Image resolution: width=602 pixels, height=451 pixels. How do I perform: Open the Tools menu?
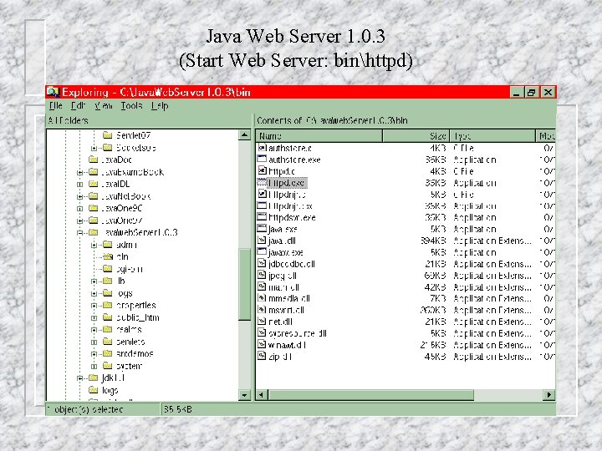(x=132, y=105)
